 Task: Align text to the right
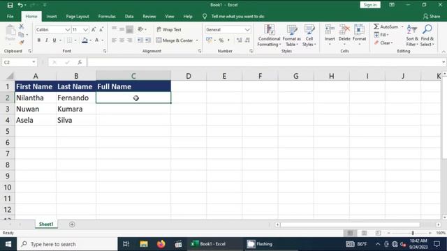click(129, 40)
